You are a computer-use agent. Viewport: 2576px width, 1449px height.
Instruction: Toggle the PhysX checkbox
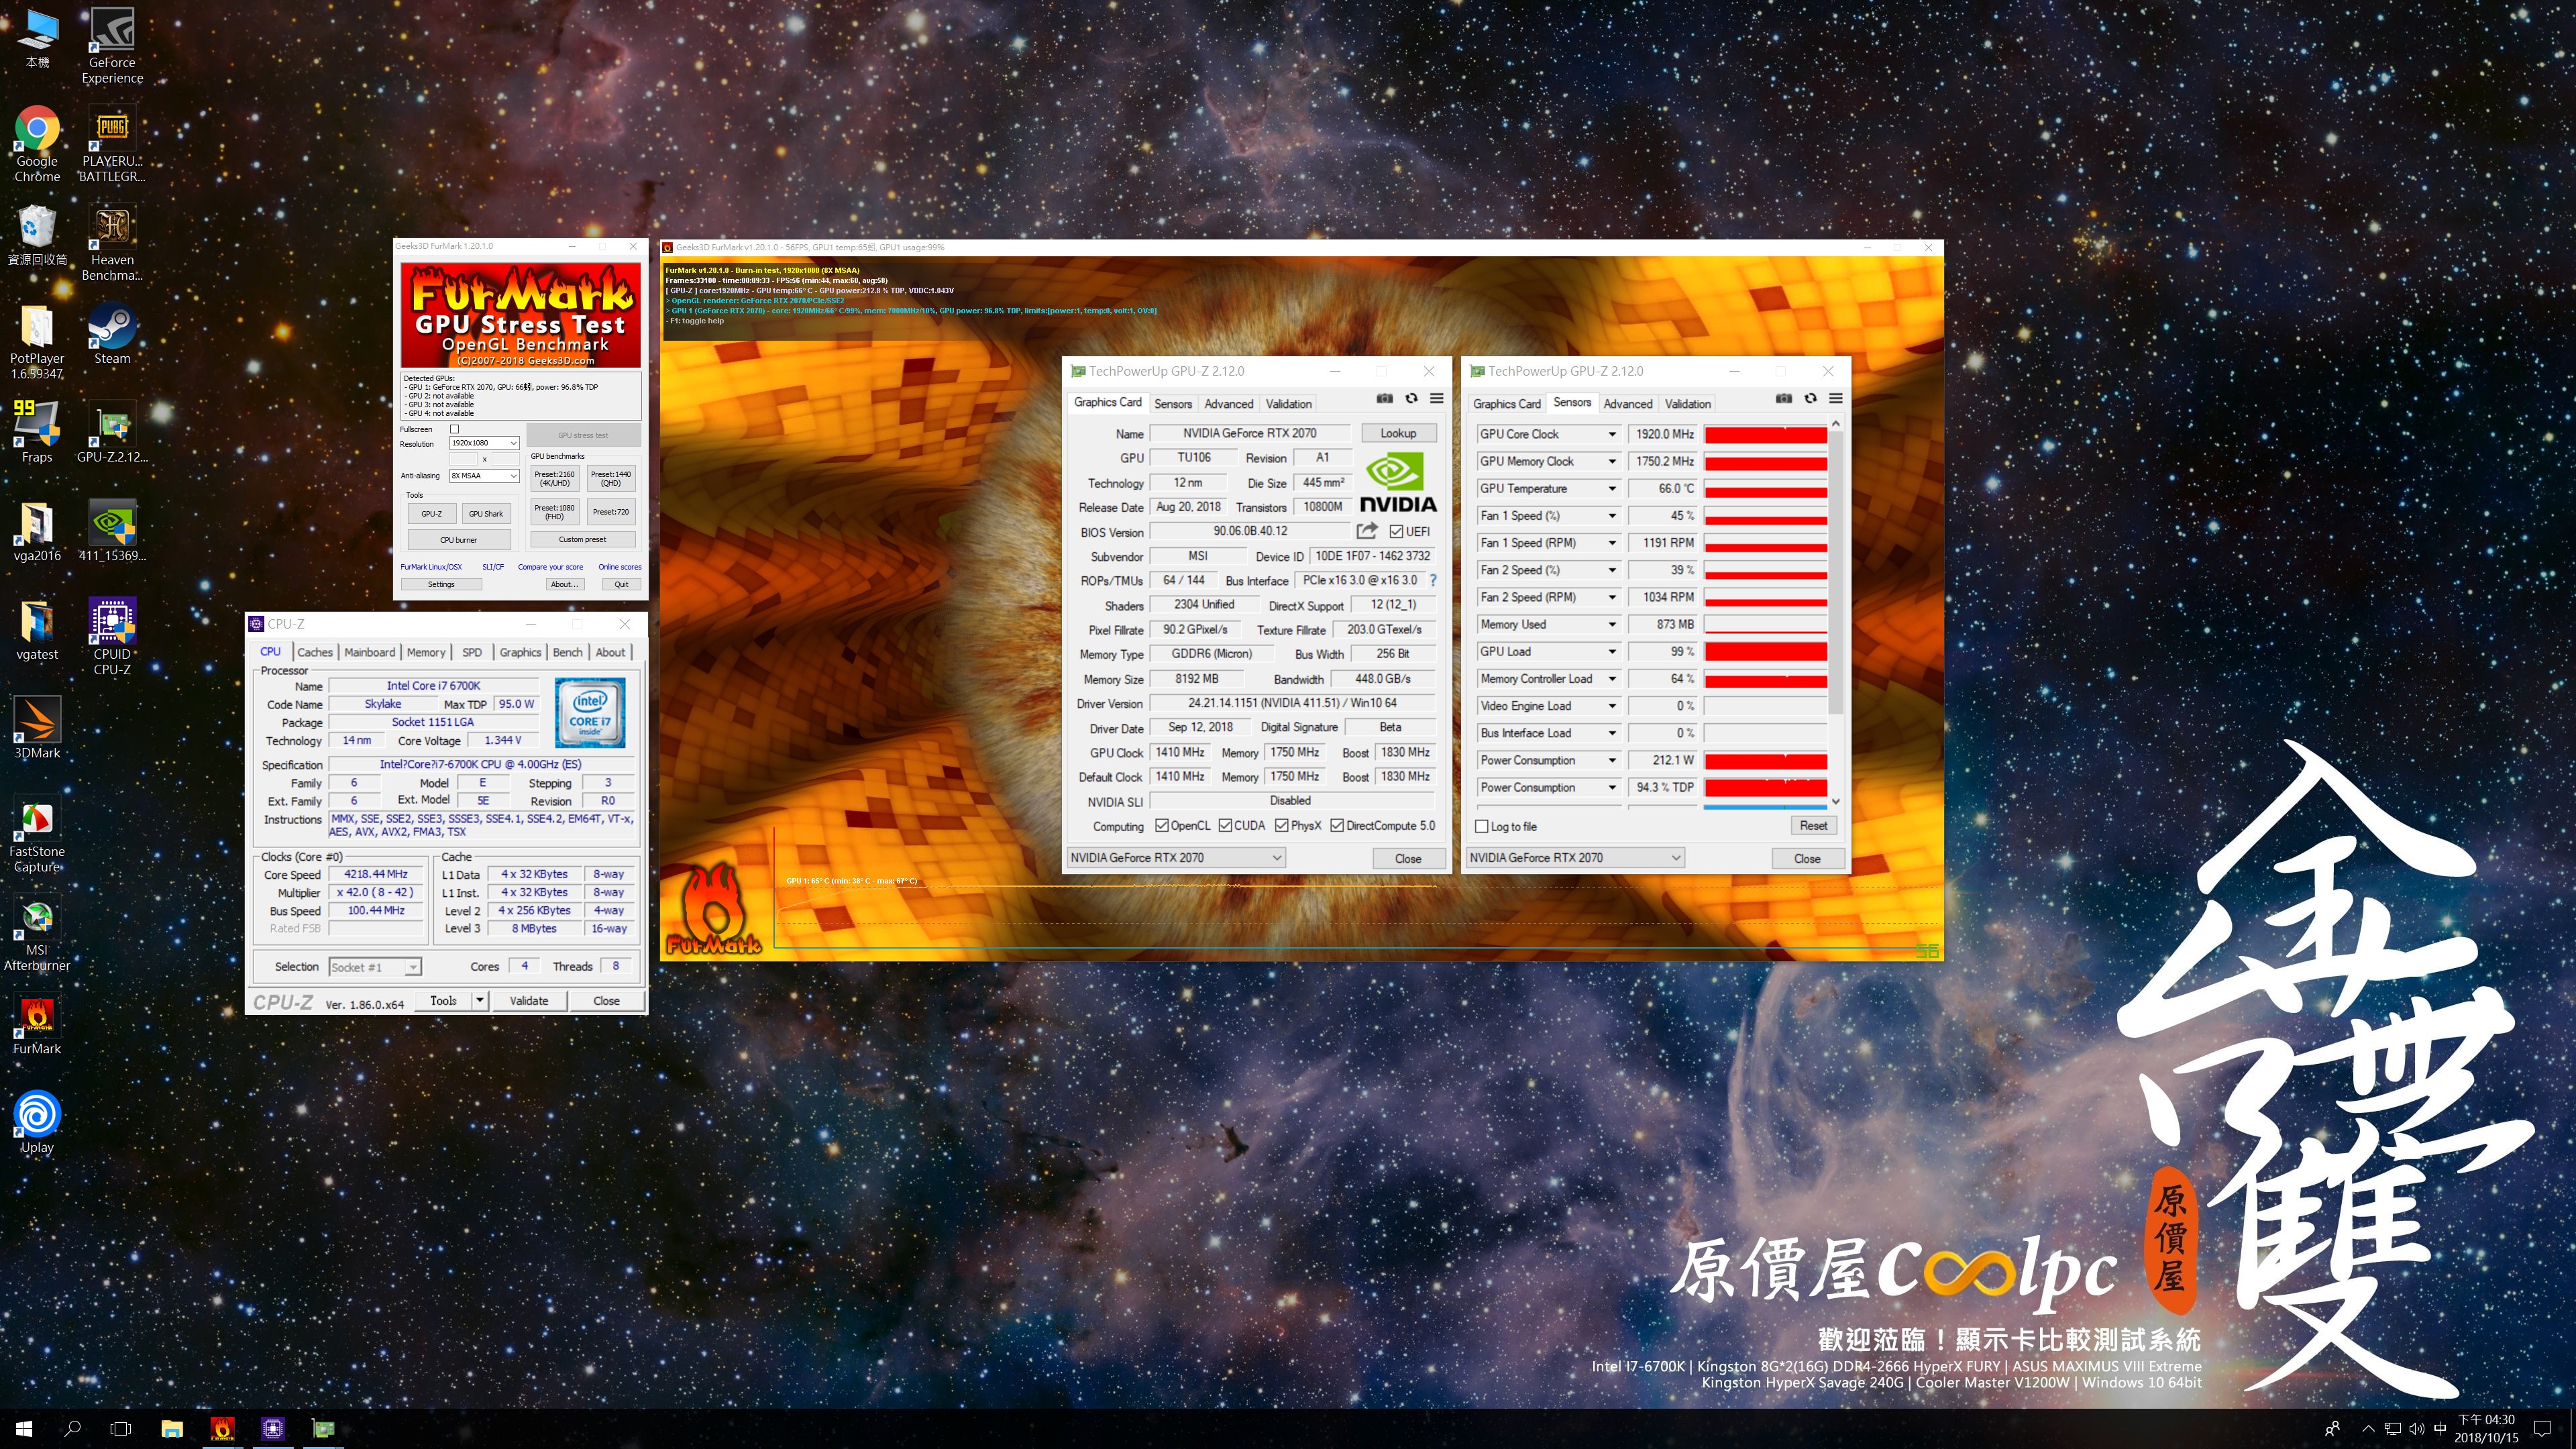(1281, 826)
